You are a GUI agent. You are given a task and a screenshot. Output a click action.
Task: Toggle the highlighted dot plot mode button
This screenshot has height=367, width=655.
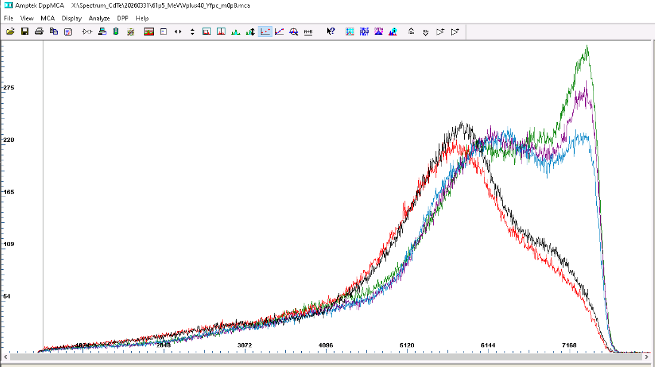click(265, 32)
